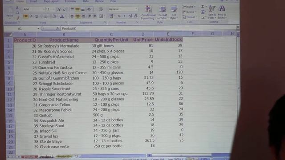This screenshot has width=285, height=160.
Task: Toggle Bottom Align in Alignment group
Action: [83, 9]
